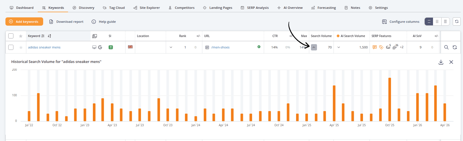Select the medium row density view
Image resolution: width=463 pixels, height=141 pixels.
tap(437, 21)
